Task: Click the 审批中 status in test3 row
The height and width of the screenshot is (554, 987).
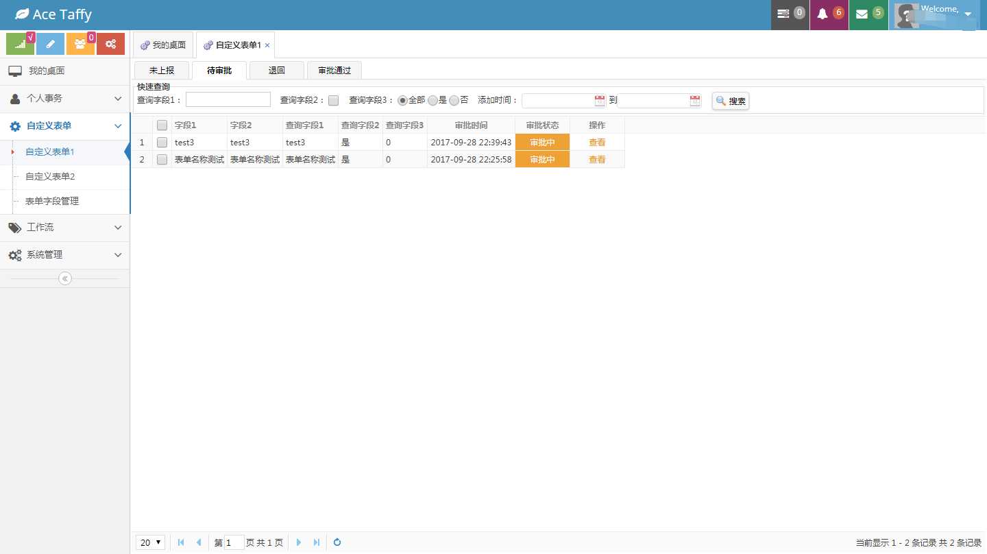Action: 542,142
